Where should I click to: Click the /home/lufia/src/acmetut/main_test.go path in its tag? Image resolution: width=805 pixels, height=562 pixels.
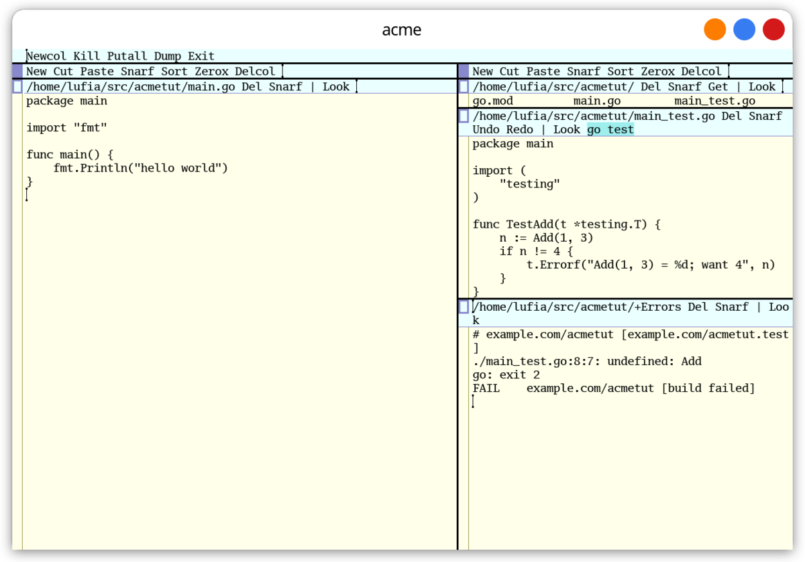pyautogui.click(x=594, y=116)
